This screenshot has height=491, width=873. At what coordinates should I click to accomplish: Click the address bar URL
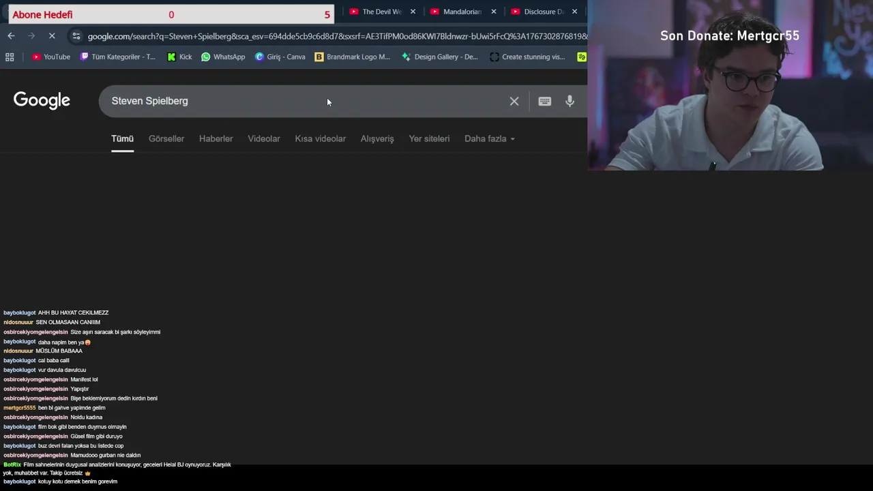point(337,36)
